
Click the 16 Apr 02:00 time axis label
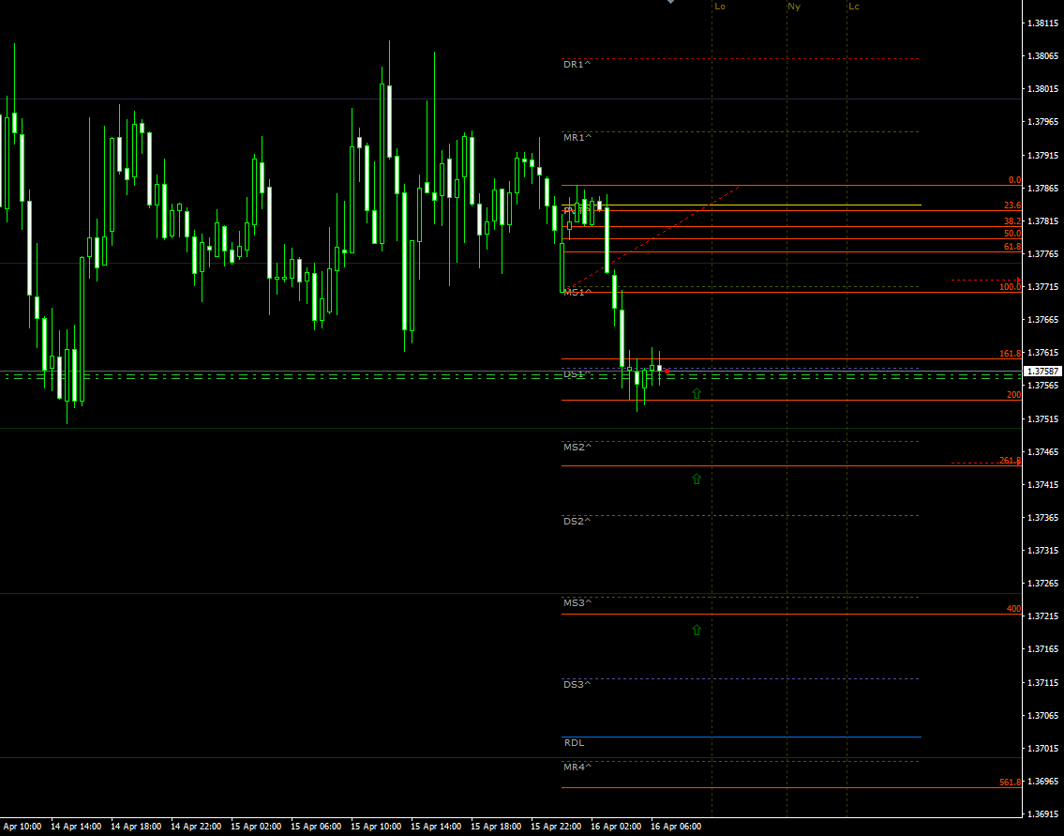point(616,827)
